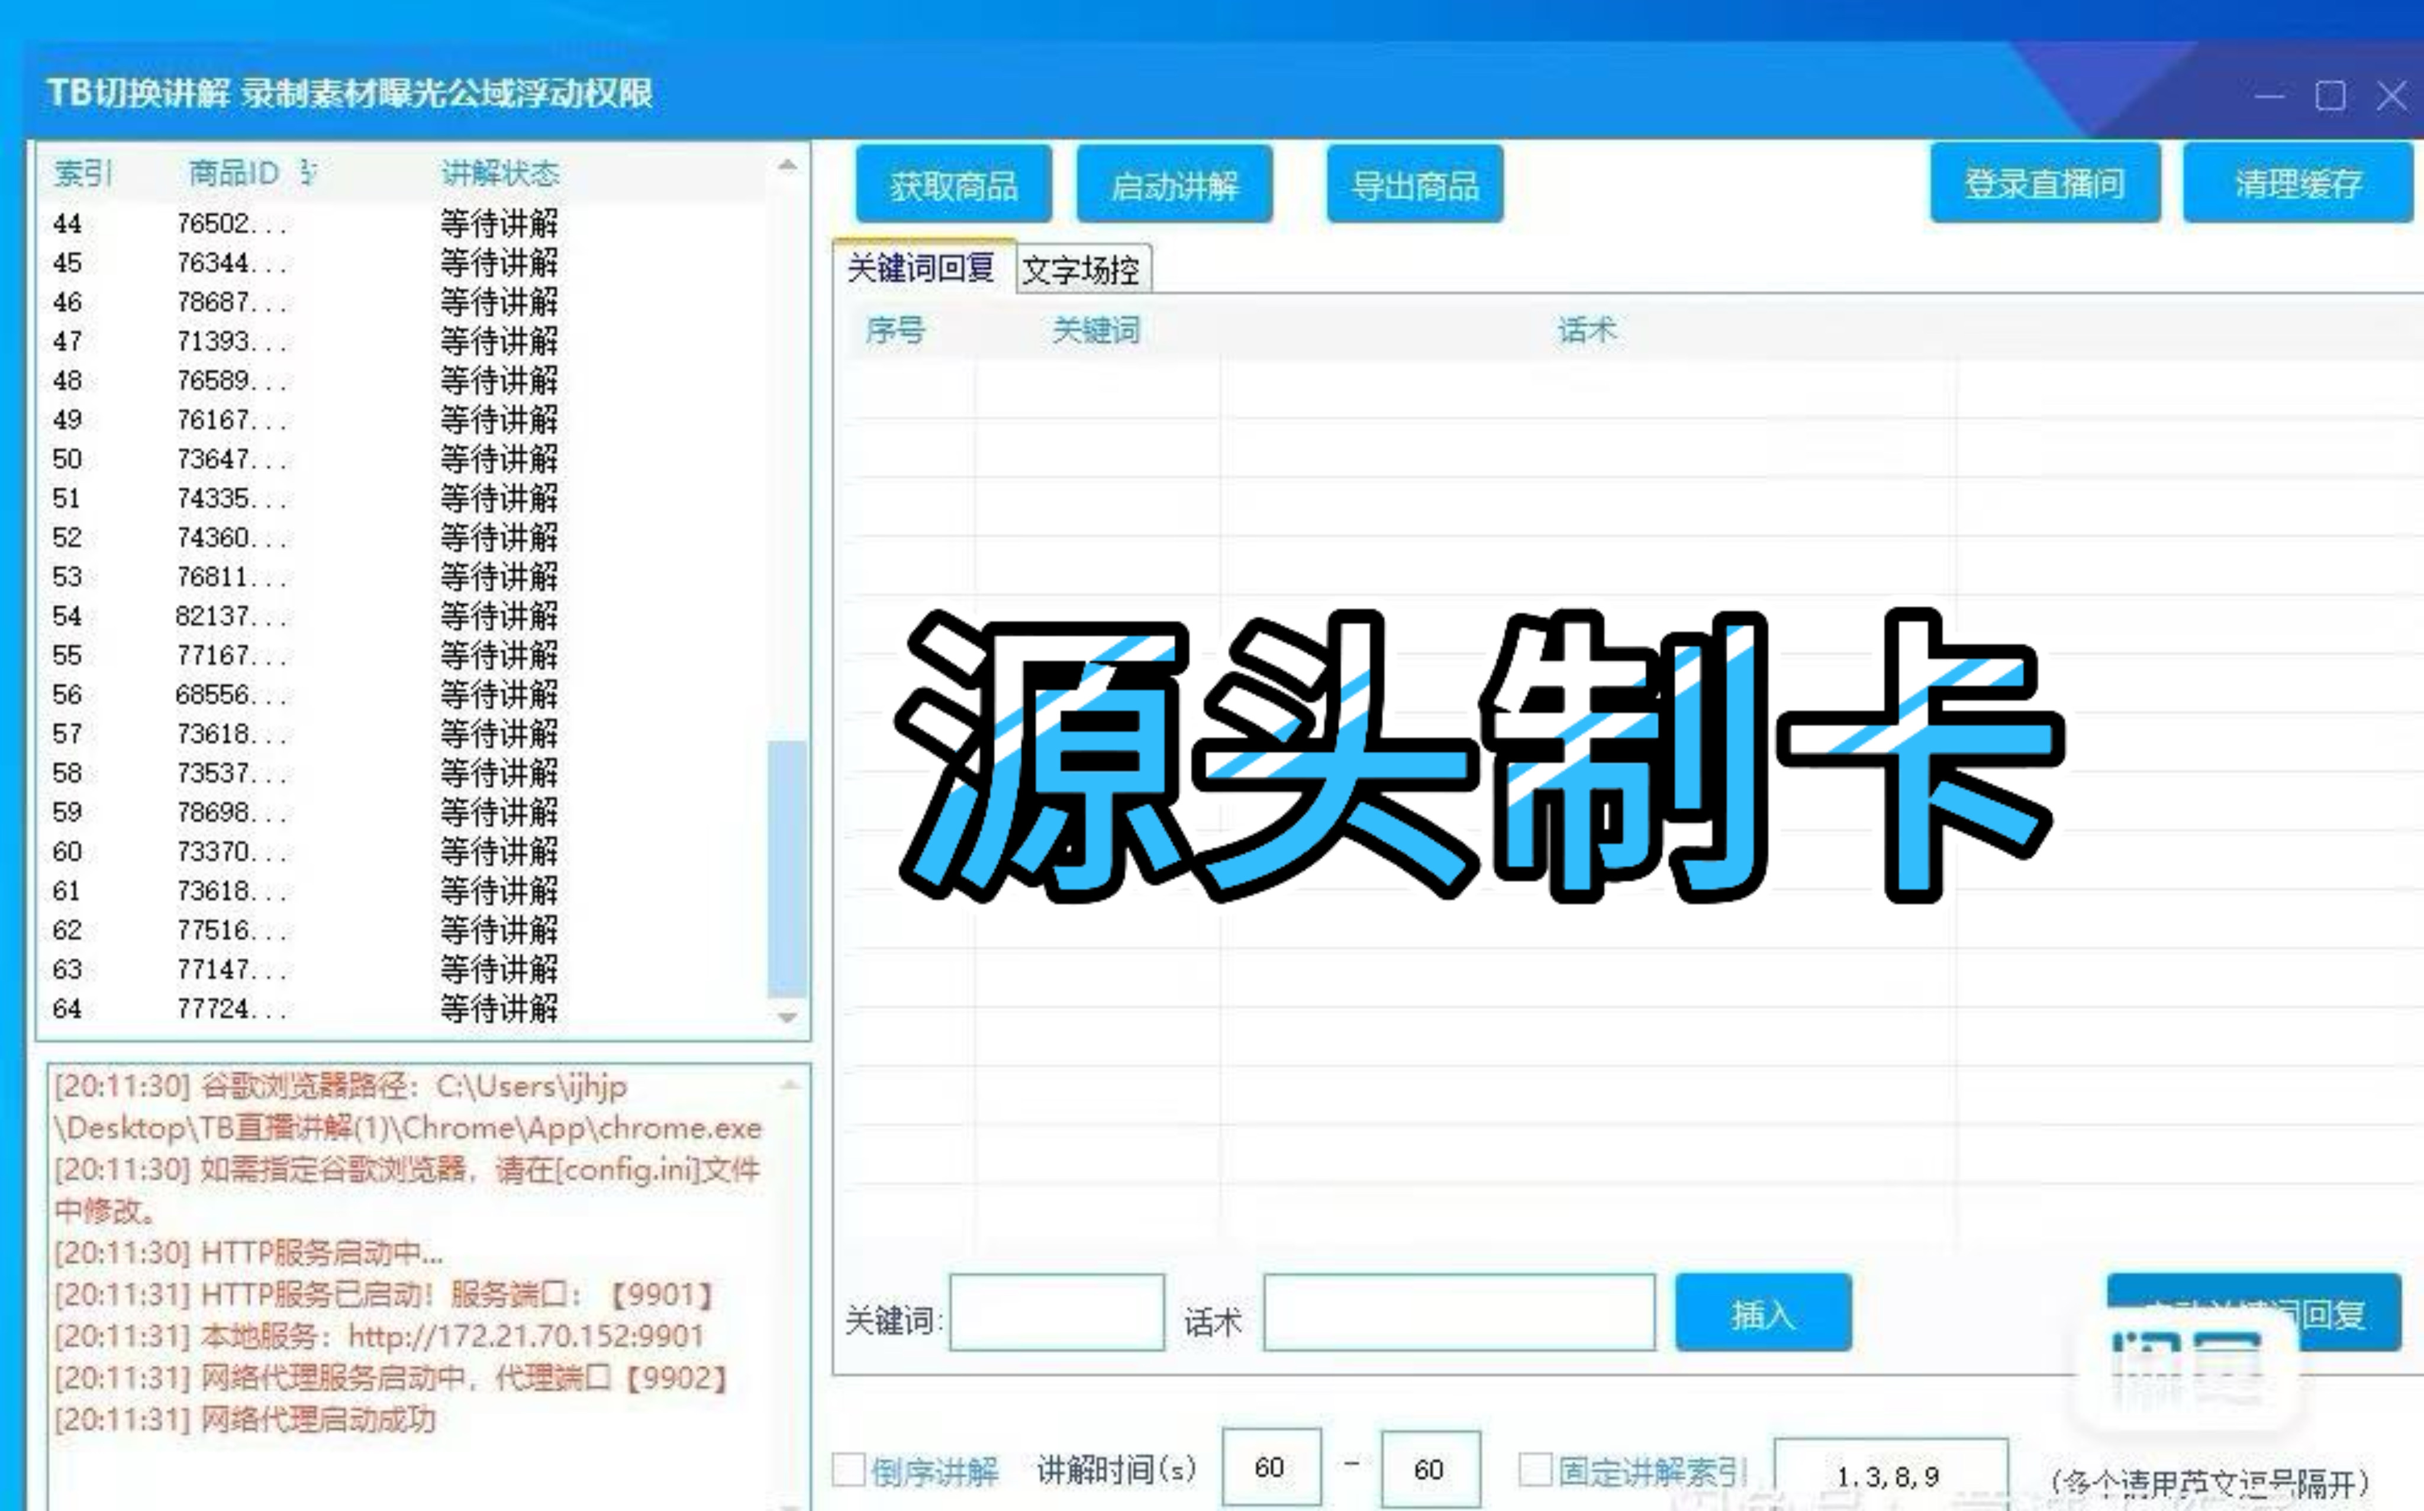The width and height of the screenshot is (2424, 1511).
Task: Start narration with 启动讲解 button
Action: (1174, 185)
